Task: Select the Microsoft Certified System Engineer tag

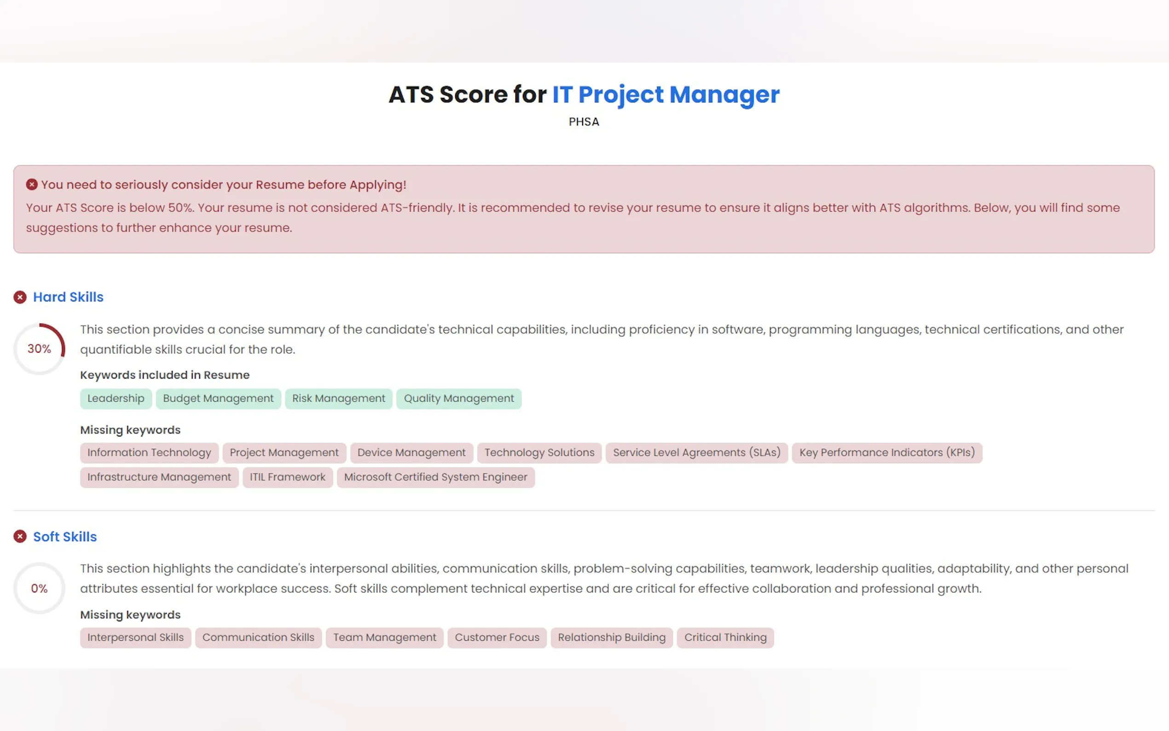Action: coord(435,477)
